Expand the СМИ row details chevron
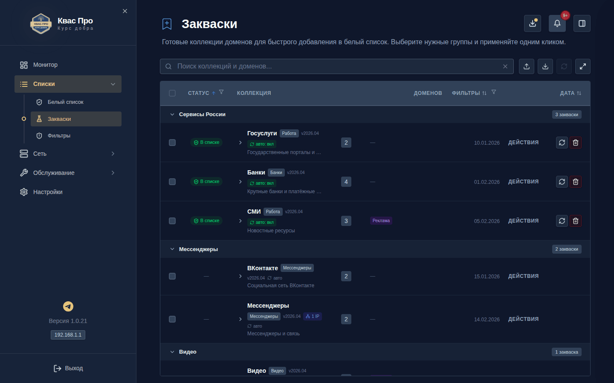 [x=240, y=221]
